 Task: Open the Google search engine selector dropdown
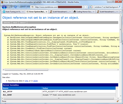coord(92,7)
